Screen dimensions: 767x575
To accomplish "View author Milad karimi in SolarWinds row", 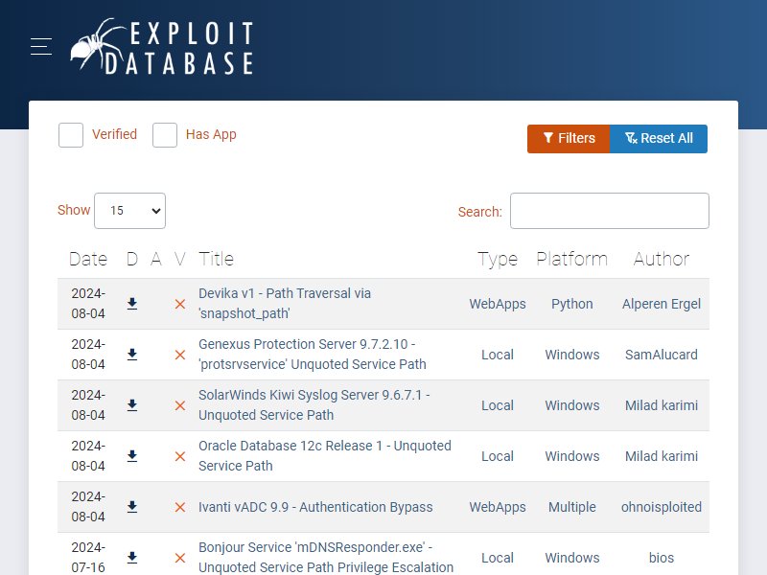I will coord(662,405).
